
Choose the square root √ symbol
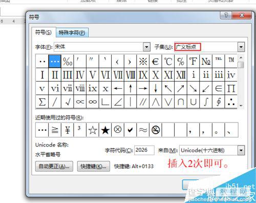point(68,101)
